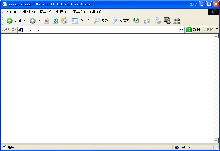This screenshot has width=220, height=151.
Task: Open the 文件(F) menu
Action: 12,12
